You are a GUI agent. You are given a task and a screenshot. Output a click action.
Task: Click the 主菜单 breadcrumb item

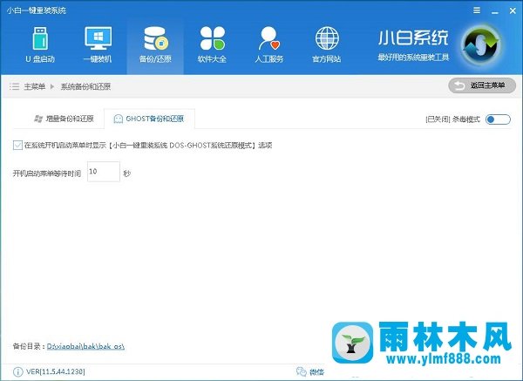tap(35, 86)
